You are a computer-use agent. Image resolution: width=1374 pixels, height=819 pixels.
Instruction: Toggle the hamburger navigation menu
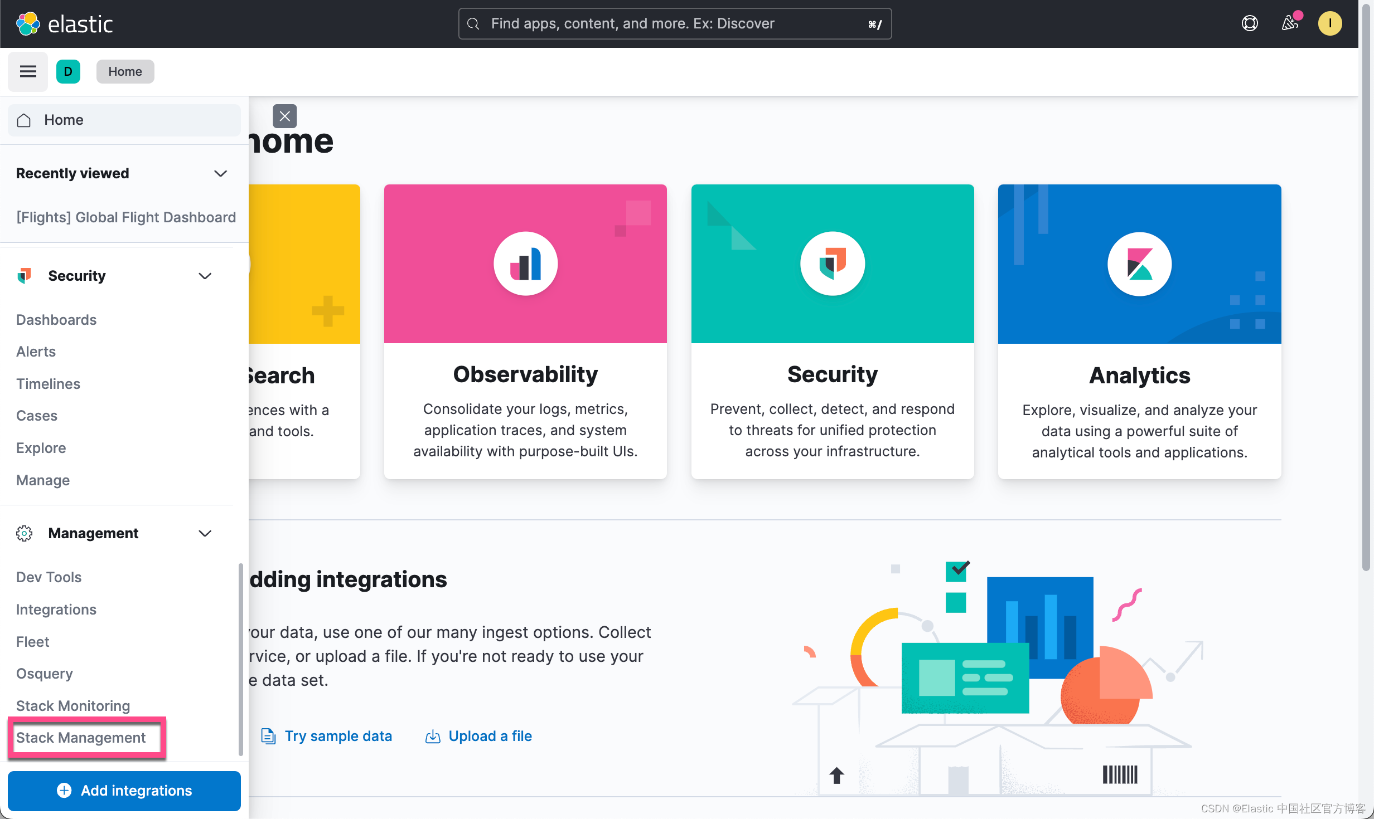[28, 71]
